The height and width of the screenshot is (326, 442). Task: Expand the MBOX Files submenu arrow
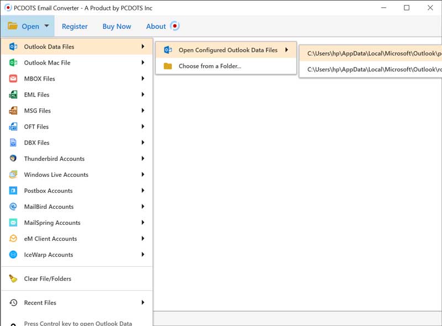(x=143, y=78)
